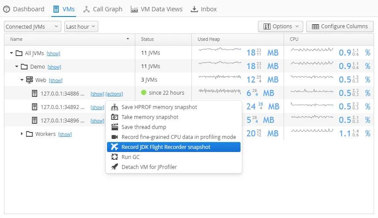Click the VM Data Views chart icon
The image size is (378, 218).
click(134, 10)
